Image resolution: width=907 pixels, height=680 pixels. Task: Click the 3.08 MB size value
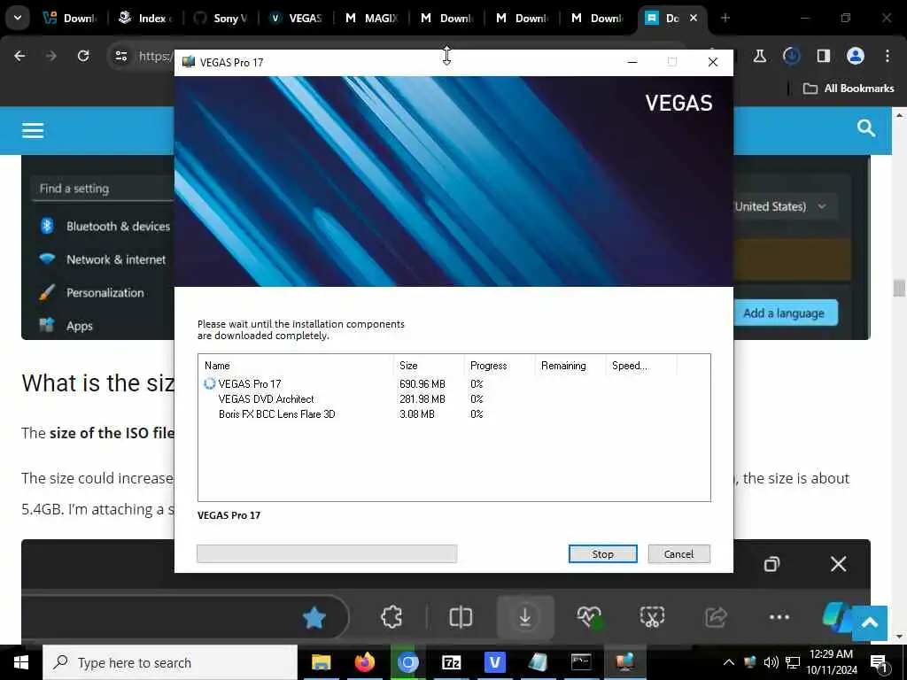417,414
